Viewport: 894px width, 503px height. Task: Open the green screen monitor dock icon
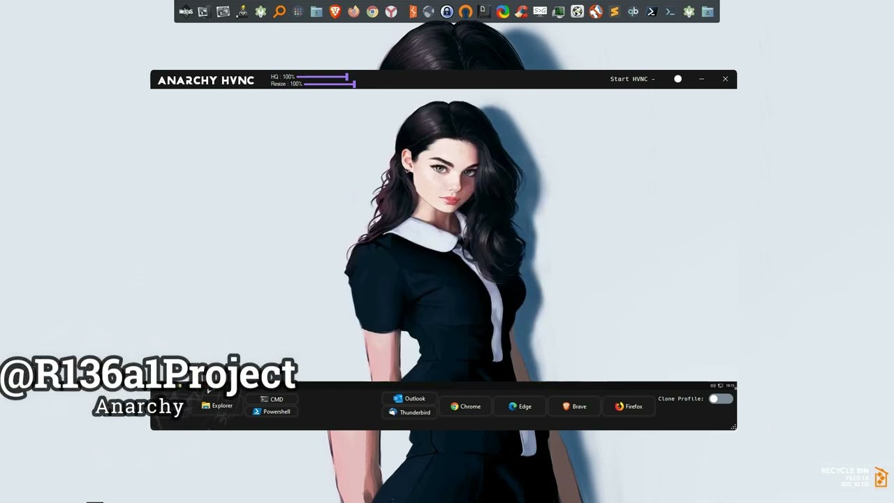coord(559,11)
